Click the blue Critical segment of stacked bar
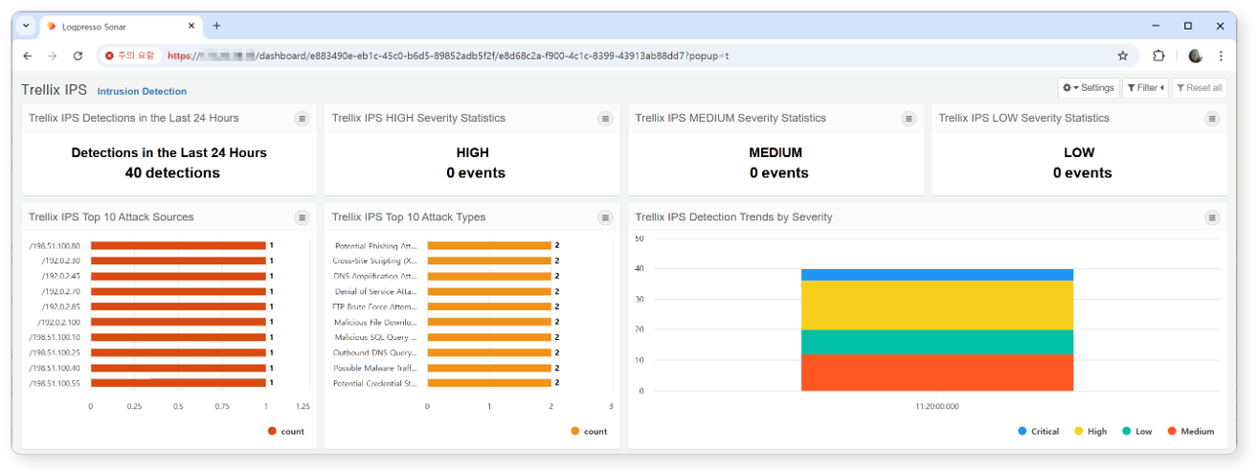Image resolution: width=1259 pixels, height=476 pixels. click(x=937, y=275)
